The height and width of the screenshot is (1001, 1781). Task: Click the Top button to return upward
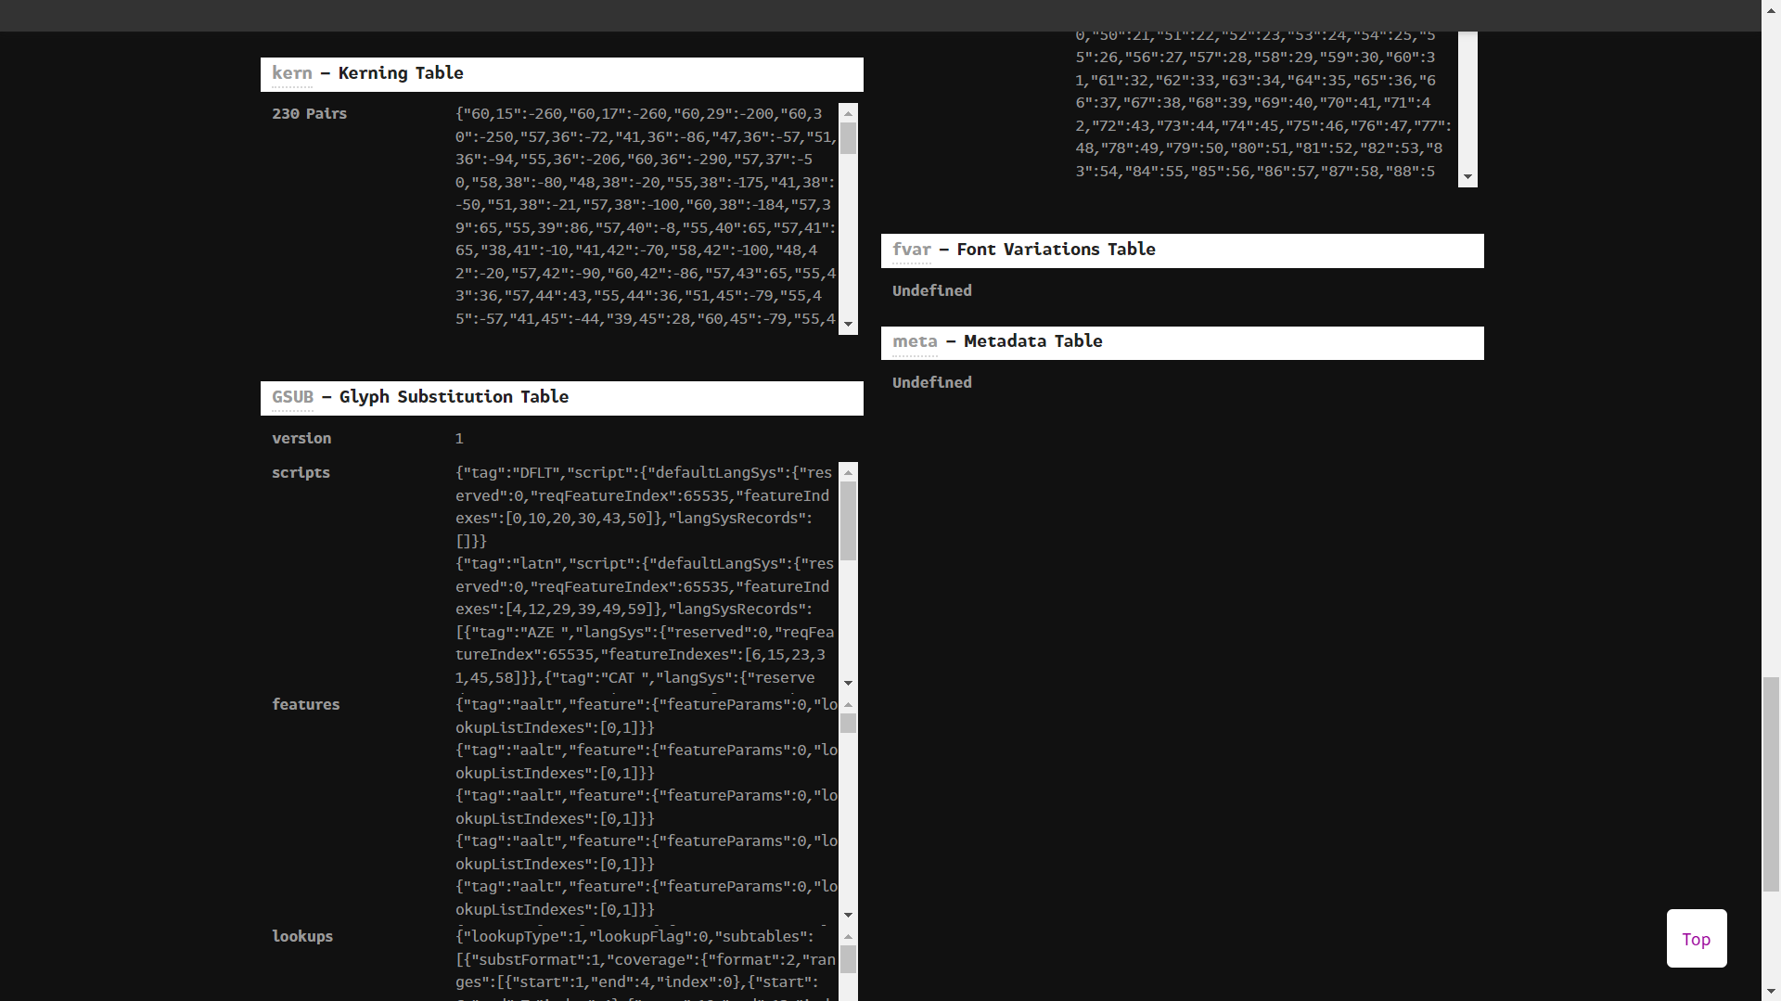(x=1696, y=939)
